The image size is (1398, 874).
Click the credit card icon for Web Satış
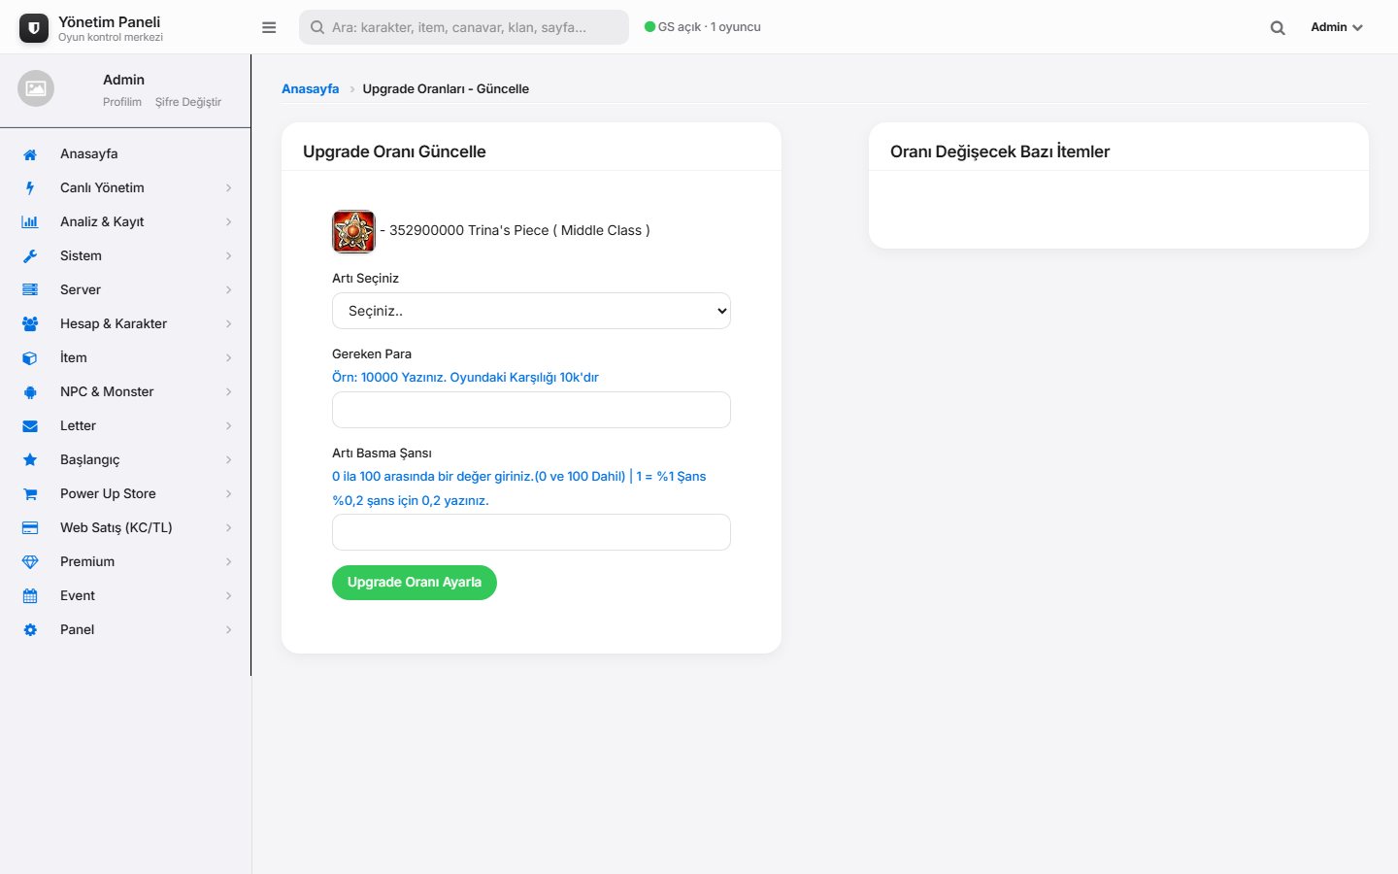point(30,528)
